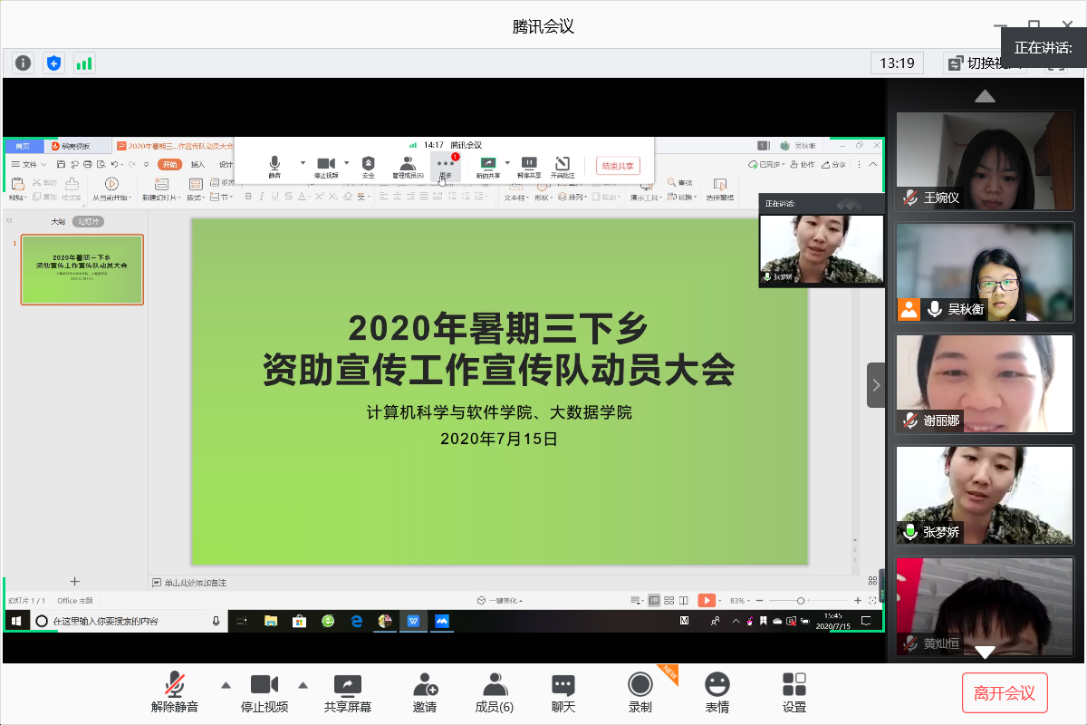Open the meeting info icon
The width and height of the screenshot is (1087, 725).
(24, 63)
